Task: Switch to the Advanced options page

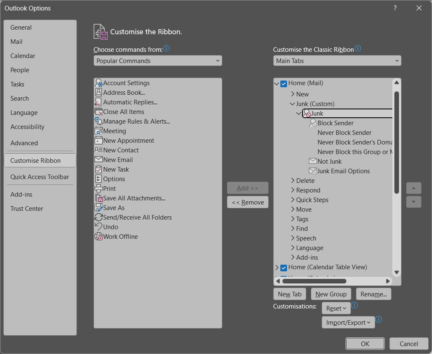Action: pos(40,143)
